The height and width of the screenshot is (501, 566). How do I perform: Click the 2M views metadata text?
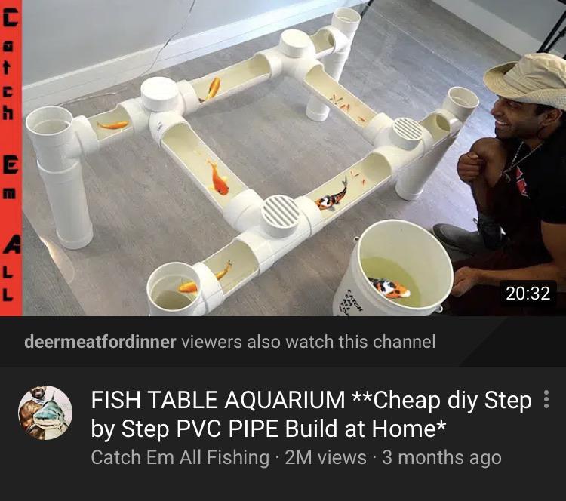click(325, 457)
